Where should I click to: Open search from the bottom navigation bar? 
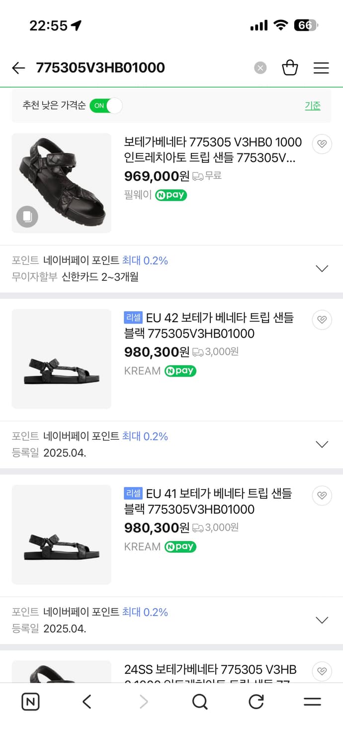coord(200,702)
